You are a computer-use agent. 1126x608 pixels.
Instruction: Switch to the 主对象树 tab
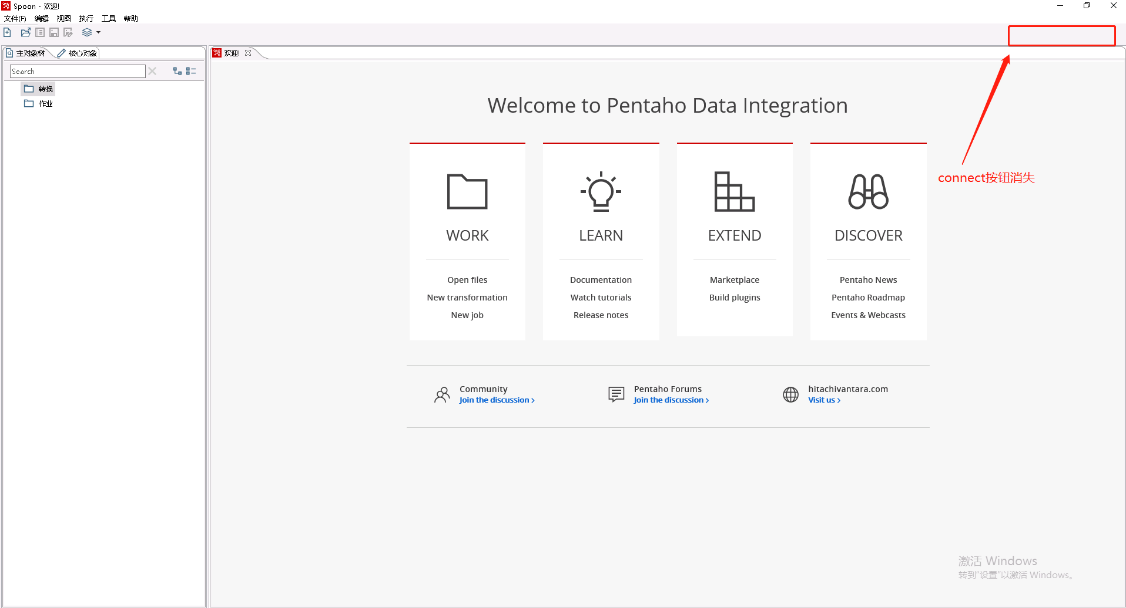(x=26, y=53)
